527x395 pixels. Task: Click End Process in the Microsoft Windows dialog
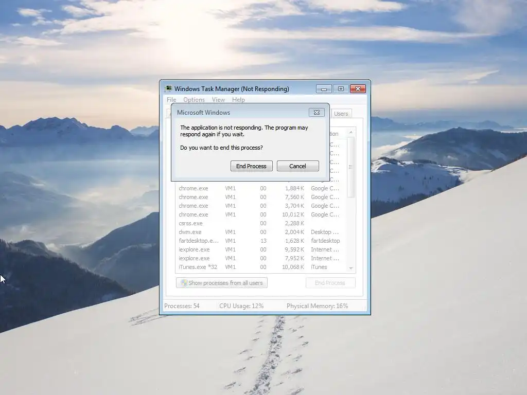pos(251,166)
